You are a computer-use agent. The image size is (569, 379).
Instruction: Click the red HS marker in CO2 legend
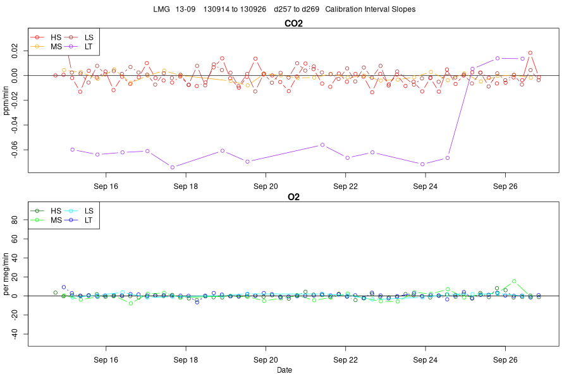37,37
